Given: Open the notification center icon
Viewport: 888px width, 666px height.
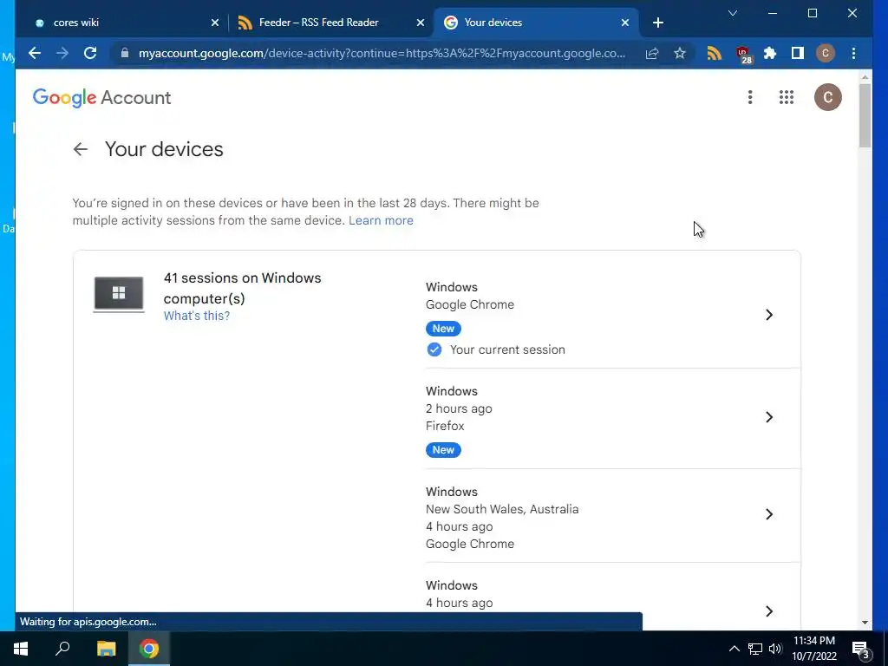Looking at the screenshot, I should pos(861,650).
